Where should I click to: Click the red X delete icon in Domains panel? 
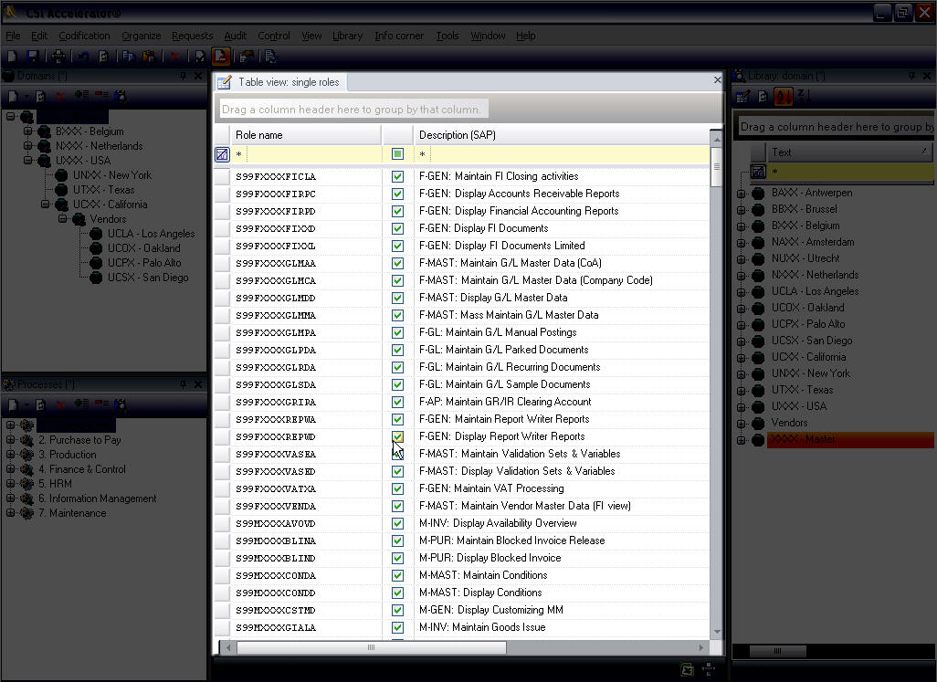pyautogui.click(x=60, y=96)
